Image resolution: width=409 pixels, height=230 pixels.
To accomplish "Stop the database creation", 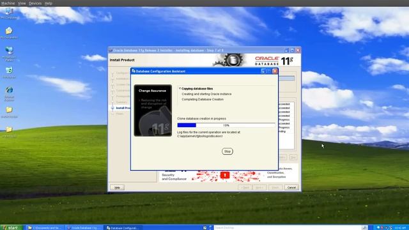I will (228, 151).
